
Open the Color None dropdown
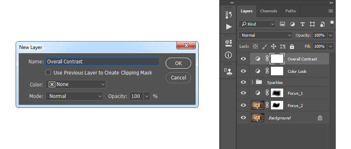click(x=76, y=84)
